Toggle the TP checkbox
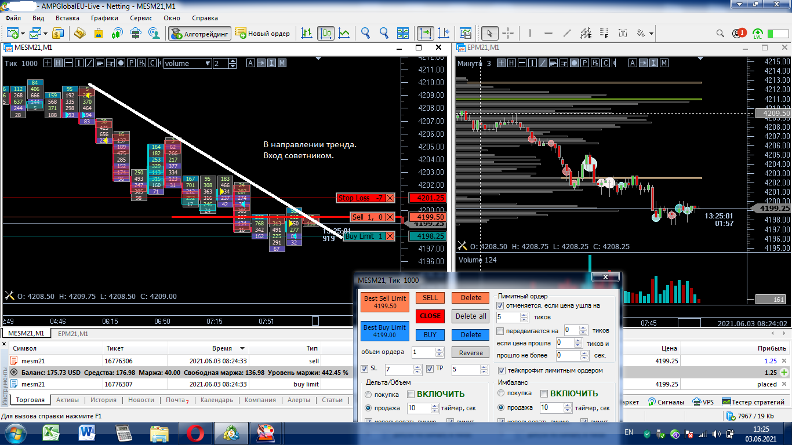 [x=430, y=369]
